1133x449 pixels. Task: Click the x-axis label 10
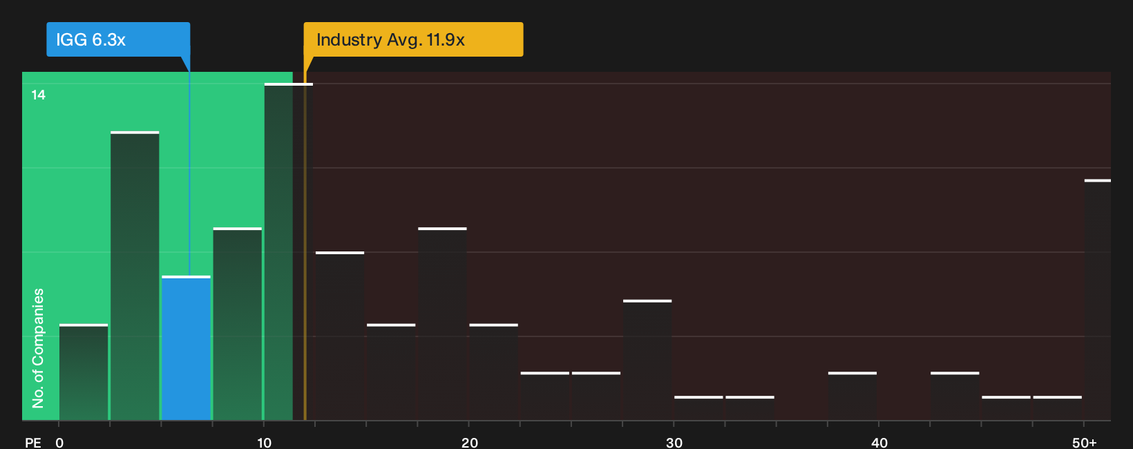click(265, 442)
